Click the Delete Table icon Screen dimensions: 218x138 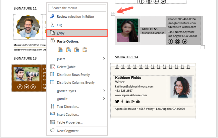click(x=52, y=67)
